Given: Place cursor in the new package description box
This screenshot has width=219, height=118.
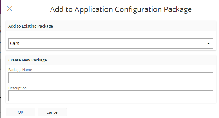Looking at the screenshot, I should click(x=111, y=96).
